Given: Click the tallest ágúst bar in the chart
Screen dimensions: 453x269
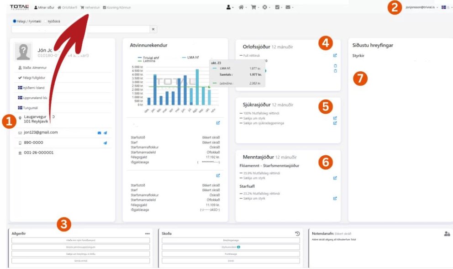Looking at the screenshot, I should point(197,87).
